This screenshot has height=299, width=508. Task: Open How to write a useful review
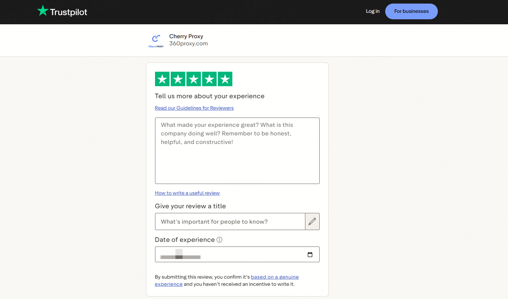click(x=187, y=193)
